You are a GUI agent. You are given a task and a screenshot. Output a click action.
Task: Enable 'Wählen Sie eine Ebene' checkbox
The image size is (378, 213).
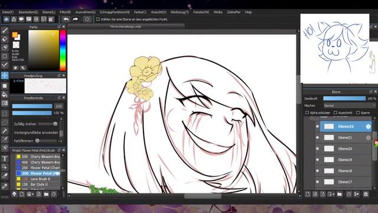98,20
